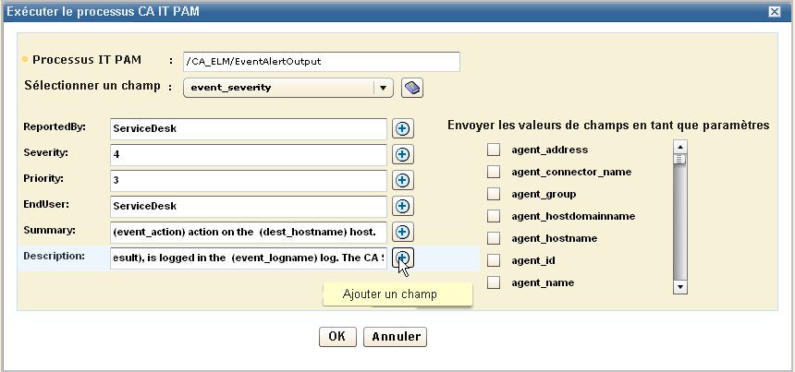The height and width of the screenshot is (372, 795).
Task: Click the add-field plus icon beside Summary
Action: coord(403,233)
